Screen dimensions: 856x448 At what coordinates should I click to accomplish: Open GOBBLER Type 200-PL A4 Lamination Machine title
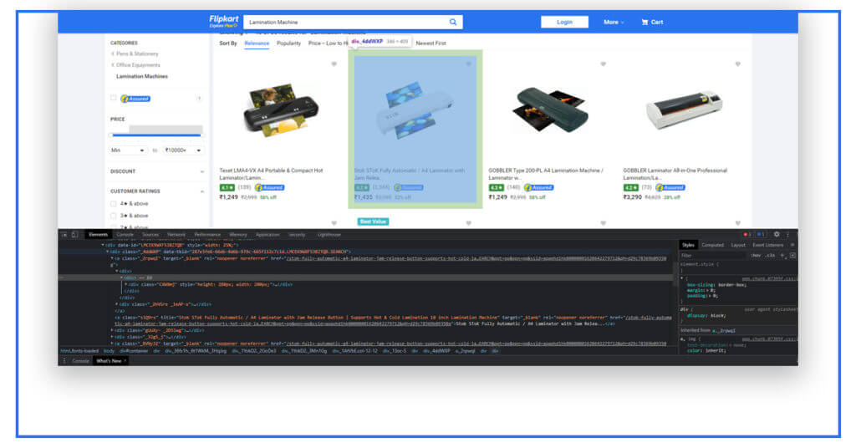coord(546,174)
